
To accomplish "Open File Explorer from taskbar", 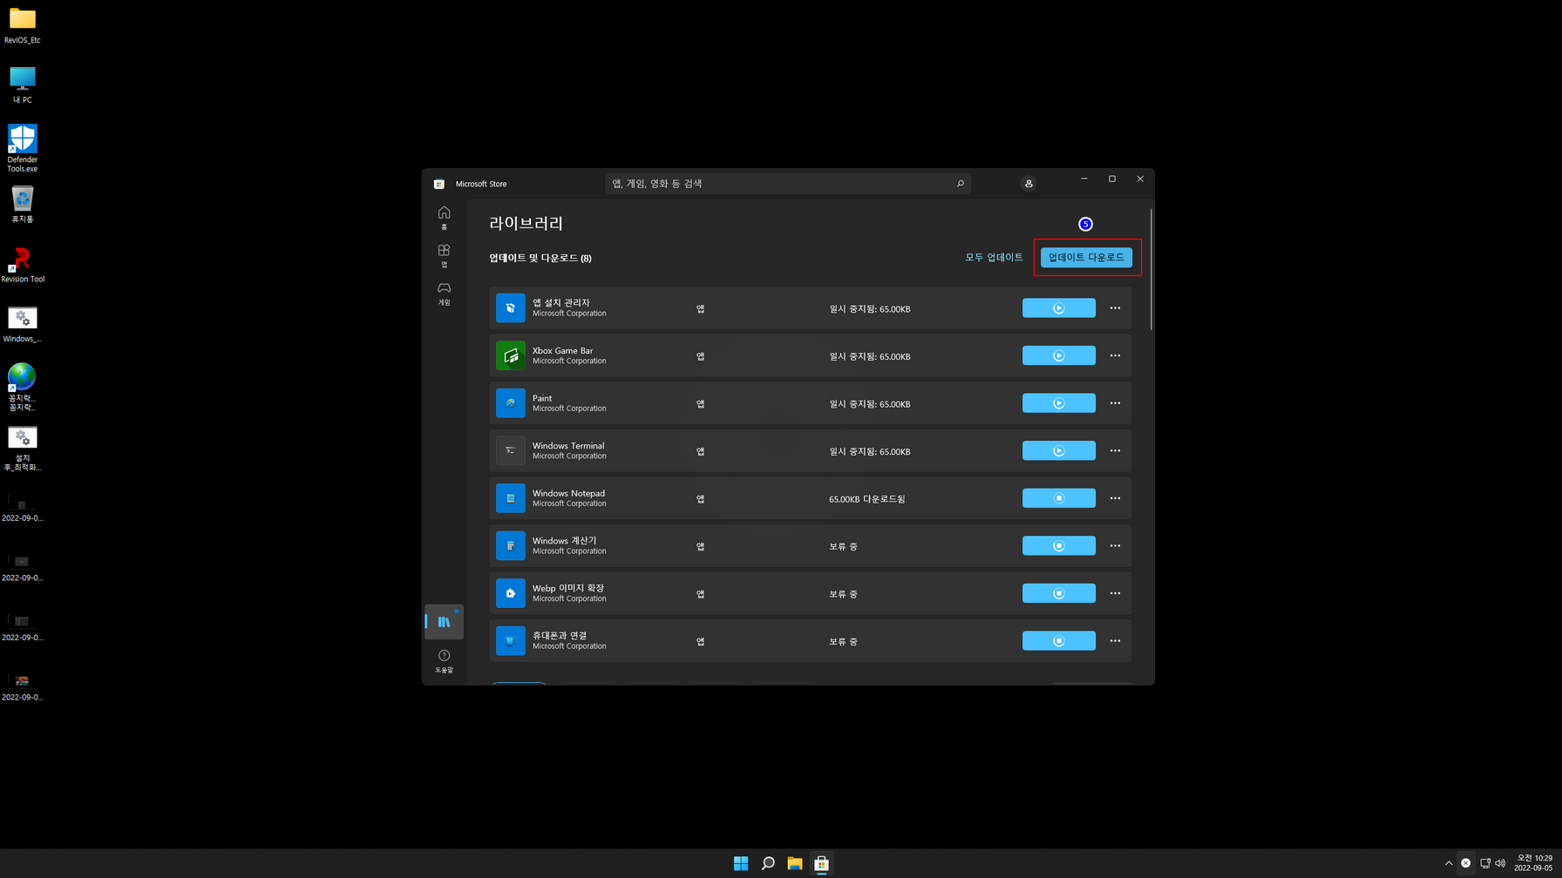I will tap(795, 863).
